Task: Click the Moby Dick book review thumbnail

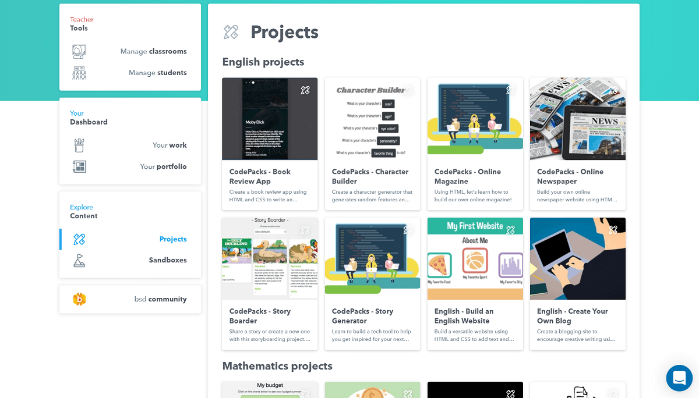Action: click(x=270, y=119)
